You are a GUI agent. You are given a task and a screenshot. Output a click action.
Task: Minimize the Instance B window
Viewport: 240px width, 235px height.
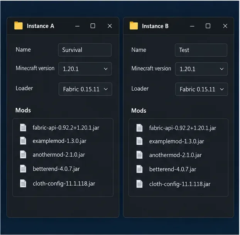point(192,26)
